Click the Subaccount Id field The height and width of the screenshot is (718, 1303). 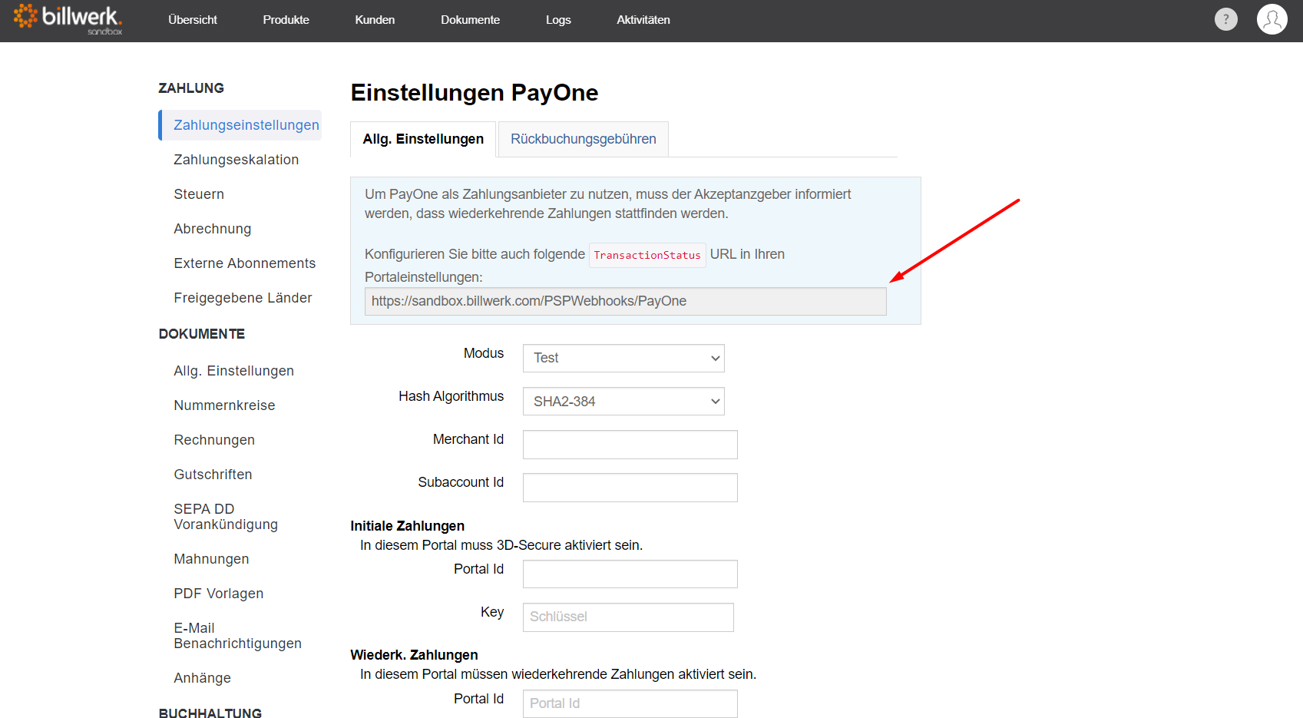[630, 488]
